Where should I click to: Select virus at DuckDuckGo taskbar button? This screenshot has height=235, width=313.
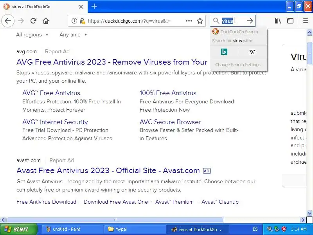pyautogui.click(x=198, y=229)
